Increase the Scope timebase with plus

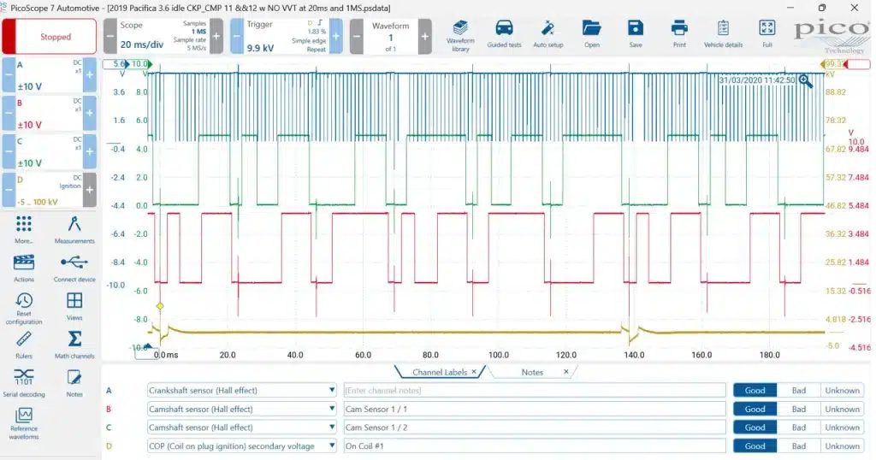pyautogui.click(x=216, y=36)
